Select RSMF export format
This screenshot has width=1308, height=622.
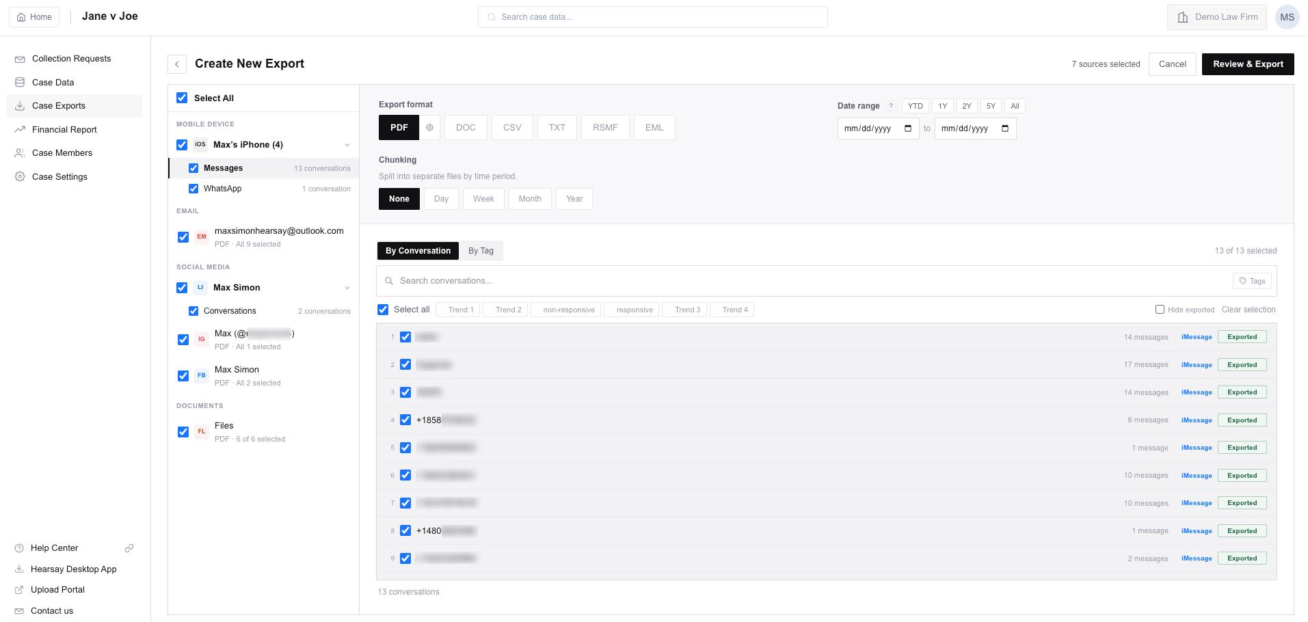point(605,128)
